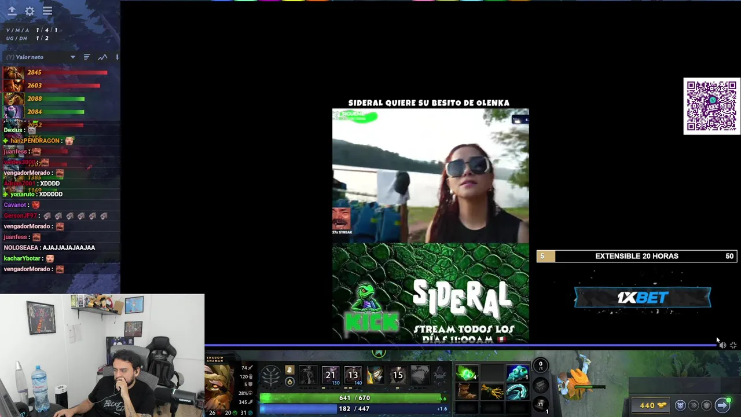This screenshot has height=417, width=741.
Task: Click the boots item in the inventory
Action: click(x=466, y=392)
